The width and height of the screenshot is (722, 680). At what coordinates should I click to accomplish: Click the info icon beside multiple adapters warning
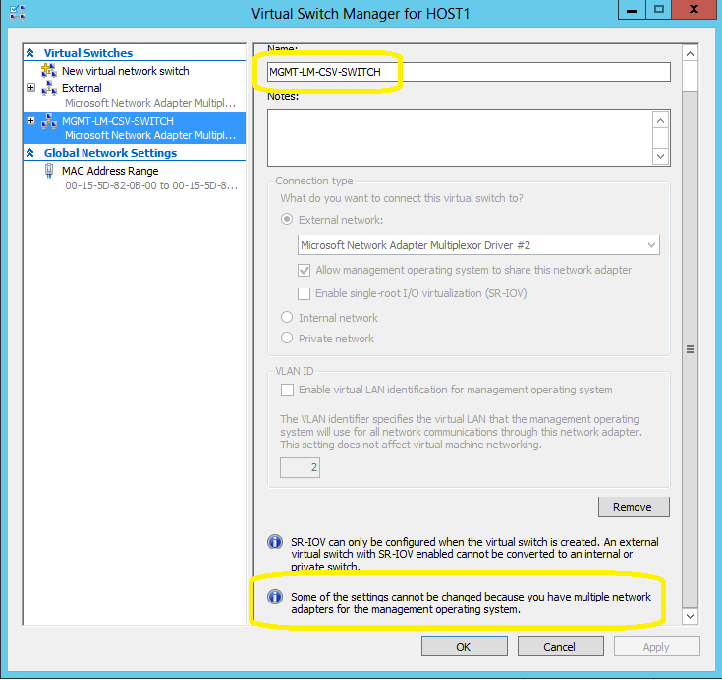tap(275, 597)
